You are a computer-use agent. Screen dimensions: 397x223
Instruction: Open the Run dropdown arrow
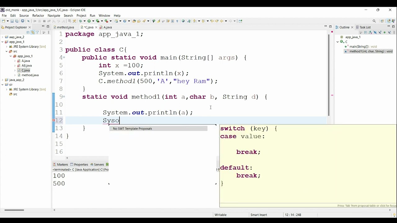tap(93, 21)
